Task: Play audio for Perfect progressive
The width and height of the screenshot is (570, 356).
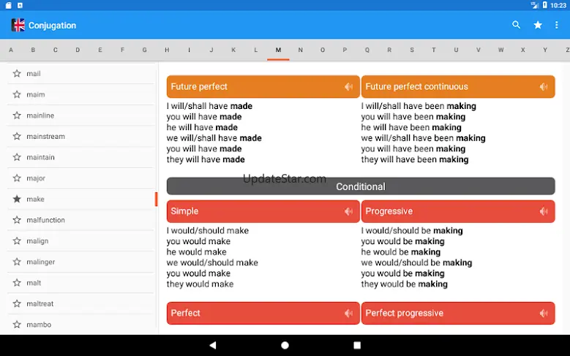Action: point(544,313)
